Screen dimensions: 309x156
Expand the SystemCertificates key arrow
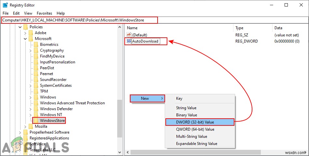[30, 85]
